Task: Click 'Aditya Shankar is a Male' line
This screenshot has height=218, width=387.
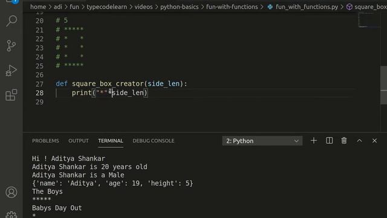Action: [78, 175]
